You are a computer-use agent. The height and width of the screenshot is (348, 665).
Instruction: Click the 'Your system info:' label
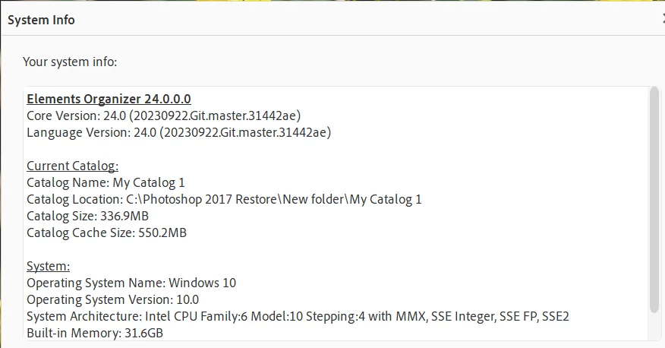70,62
